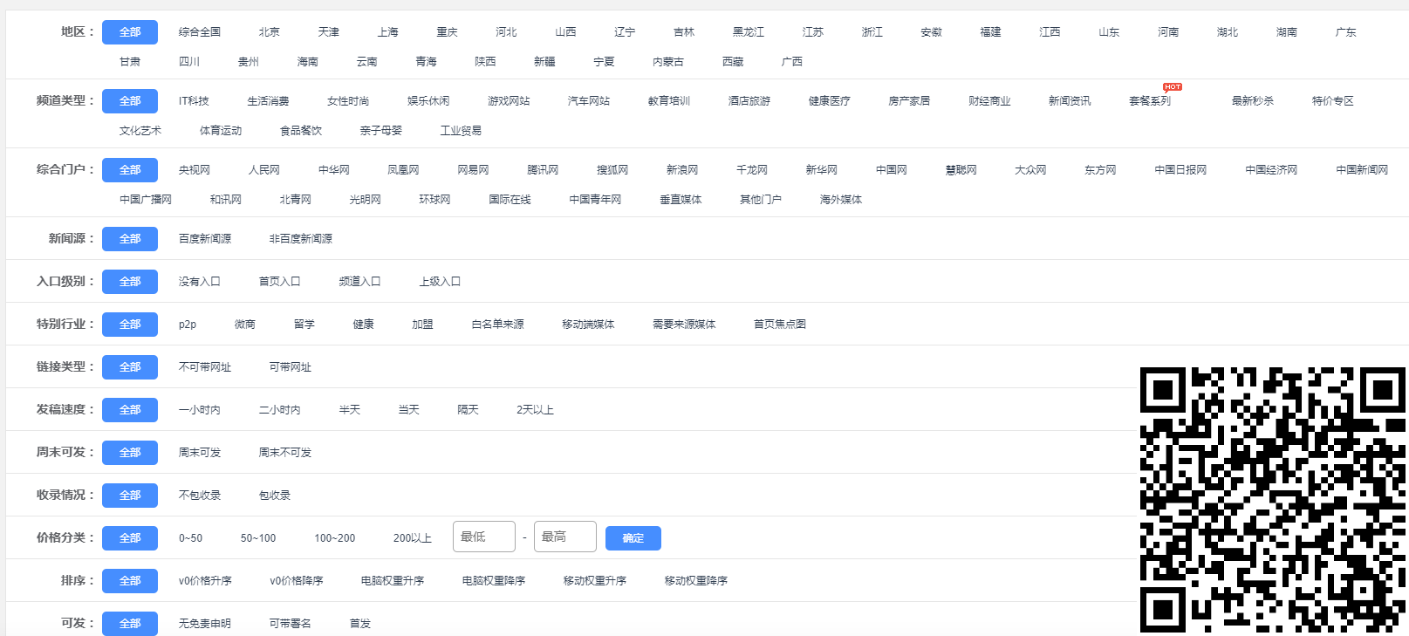The width and height of the screenshot is (1409, 636).
Task: Choose 人民网 portal filter
Action: click(x=264, y=170)
